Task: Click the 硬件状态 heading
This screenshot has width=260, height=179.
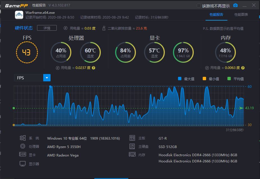Action: point(24,28)
